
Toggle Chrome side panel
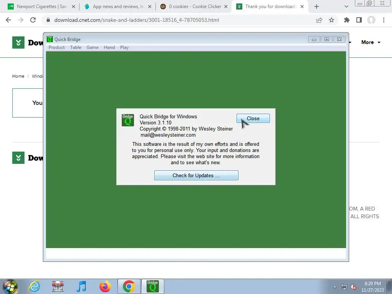point(359,20)
